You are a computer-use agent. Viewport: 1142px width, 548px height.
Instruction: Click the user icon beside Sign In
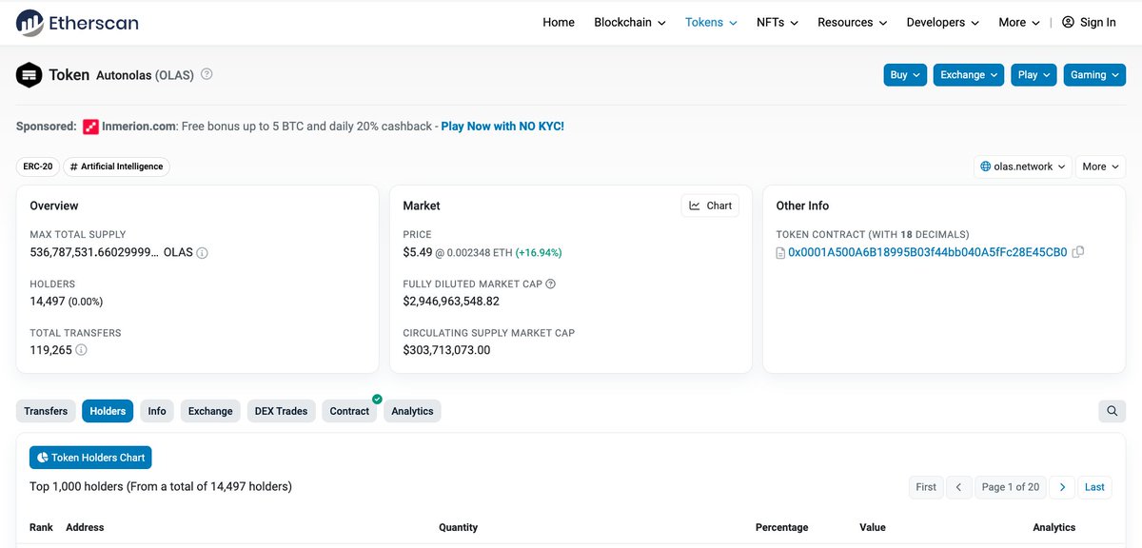tap(1068, 22)
